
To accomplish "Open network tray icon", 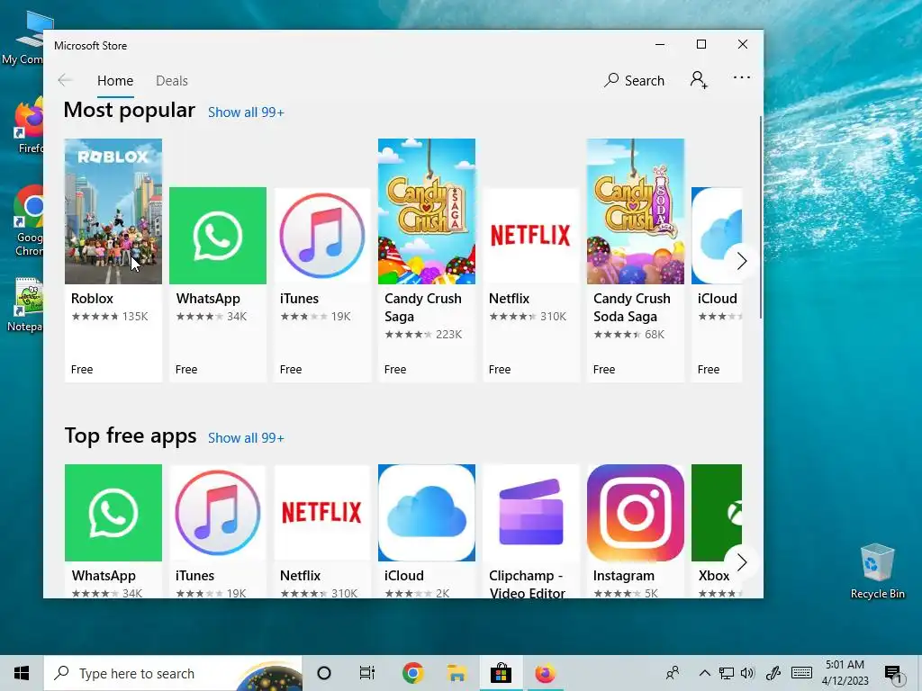I will 727,673.
